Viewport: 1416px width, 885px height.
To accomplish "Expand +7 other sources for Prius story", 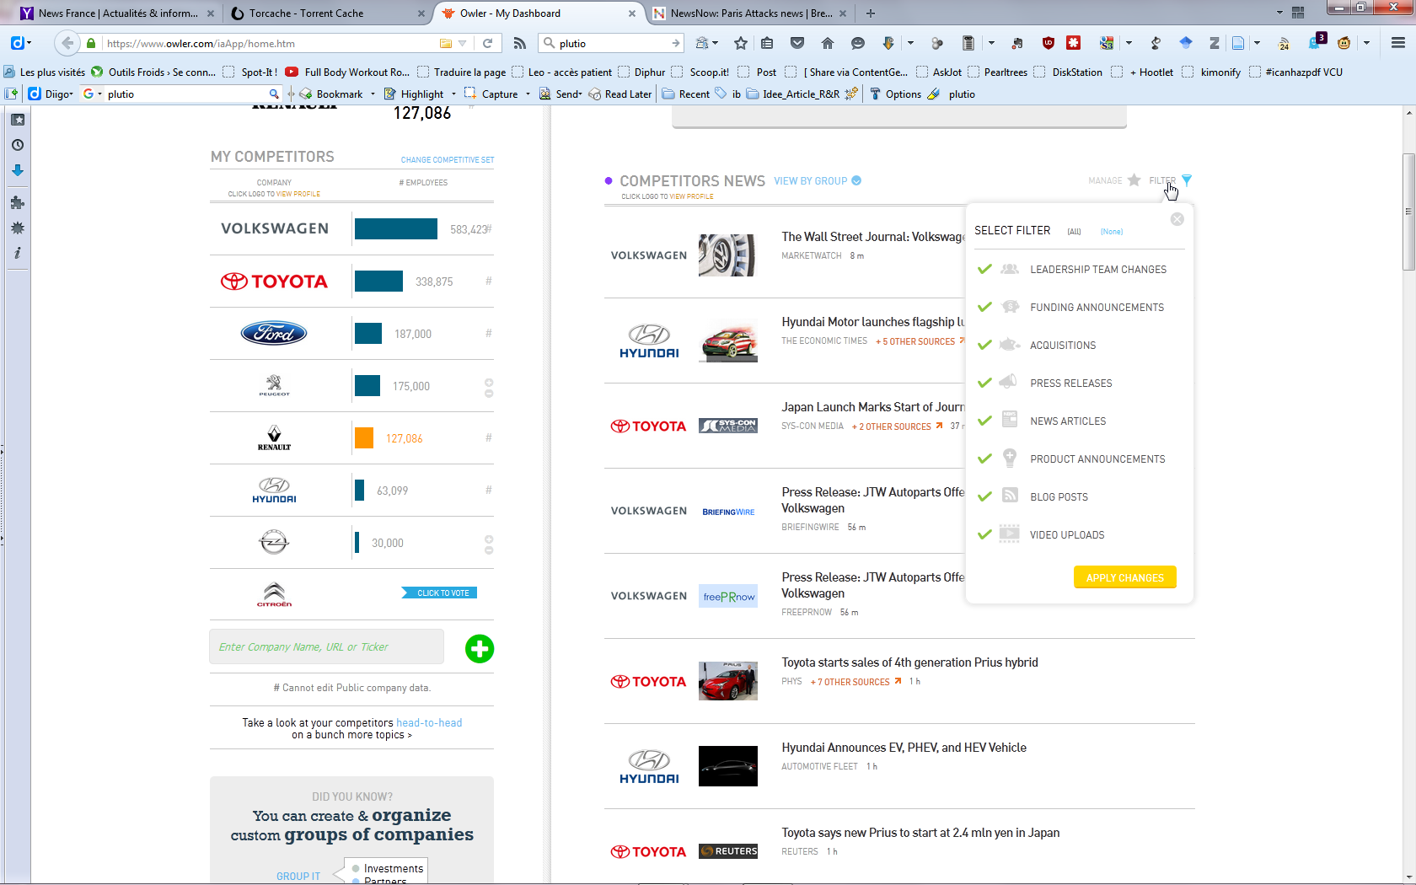I will coord(855,682).
